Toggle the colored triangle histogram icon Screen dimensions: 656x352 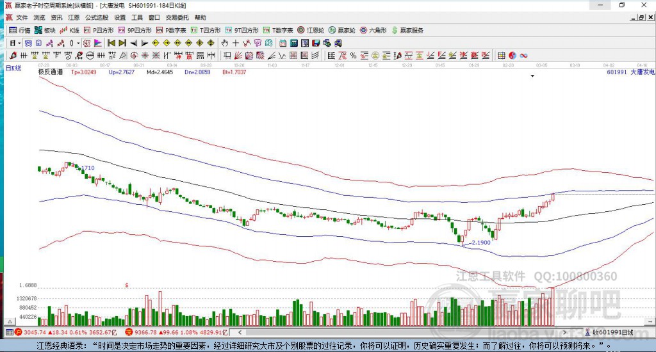tap(97, 43)
